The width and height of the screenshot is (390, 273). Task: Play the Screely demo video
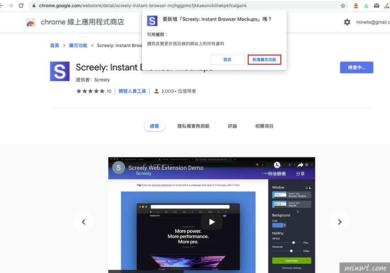212,222
